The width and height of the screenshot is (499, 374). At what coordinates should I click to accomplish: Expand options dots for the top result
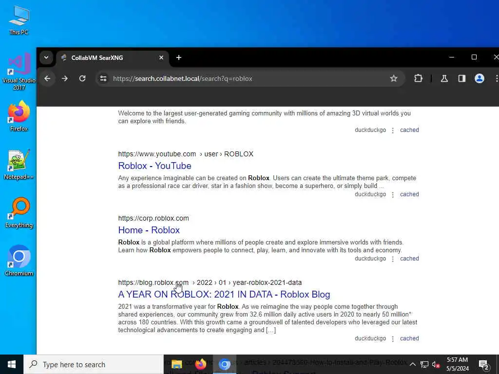[x=393, y=131]
